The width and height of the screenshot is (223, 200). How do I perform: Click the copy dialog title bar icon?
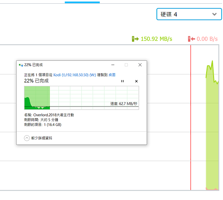pos(21,65)
